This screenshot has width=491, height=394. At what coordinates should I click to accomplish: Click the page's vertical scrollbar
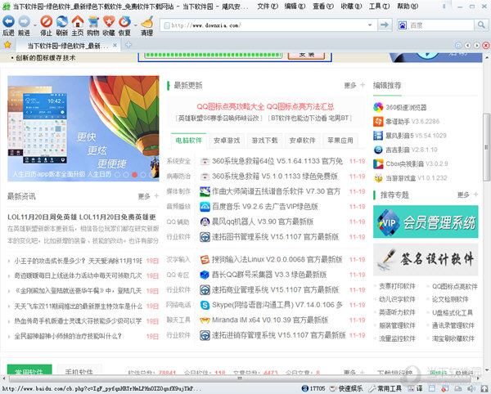tap(485, 163)
